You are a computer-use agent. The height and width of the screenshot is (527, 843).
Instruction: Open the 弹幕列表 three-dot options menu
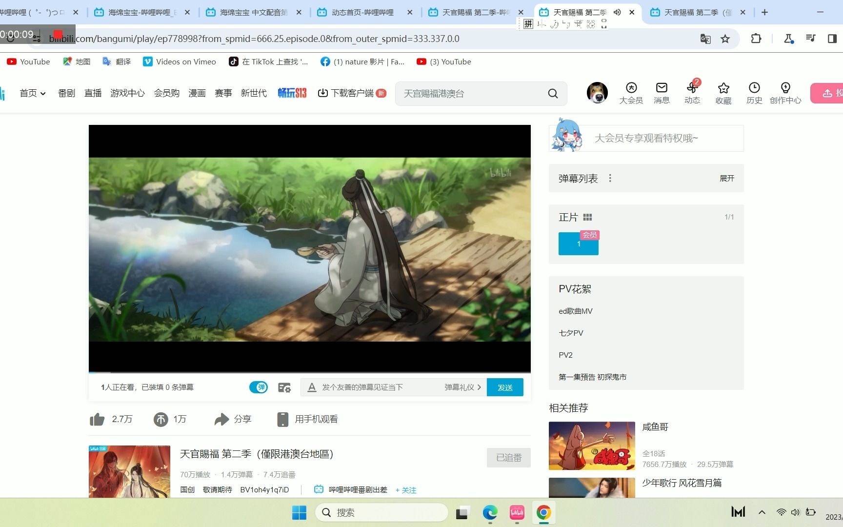[x=610, y=179]
